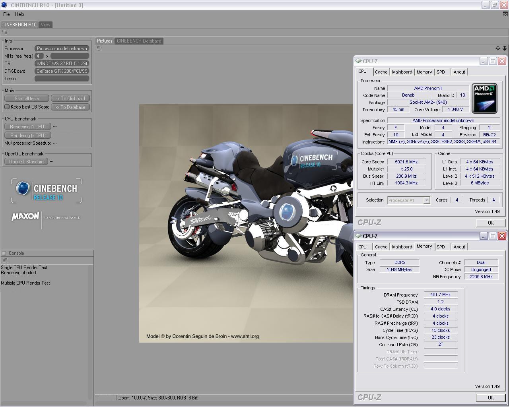Open the CINEBENCH Database tab
Image resolution: width=509 pixels, height=407 pixels.
point(139,41)
